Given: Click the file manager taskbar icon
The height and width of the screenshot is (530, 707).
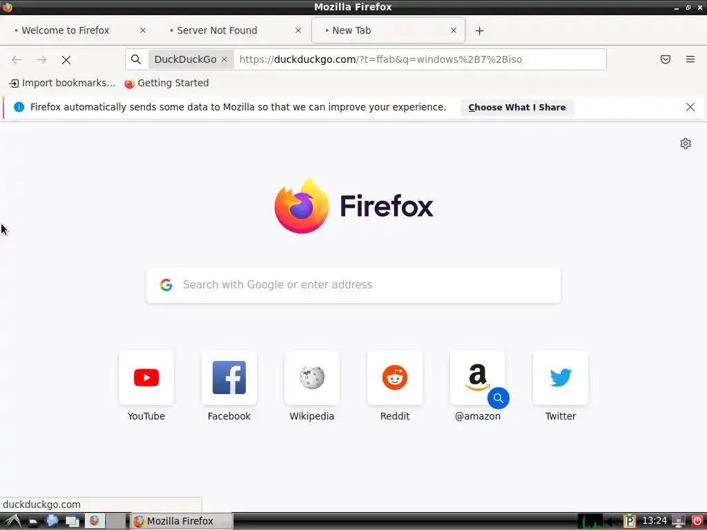Looking at the screenshot, I should point(32,522).
